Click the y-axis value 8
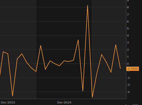This screenshot has height=105, width=142. (x=128, y=7)
